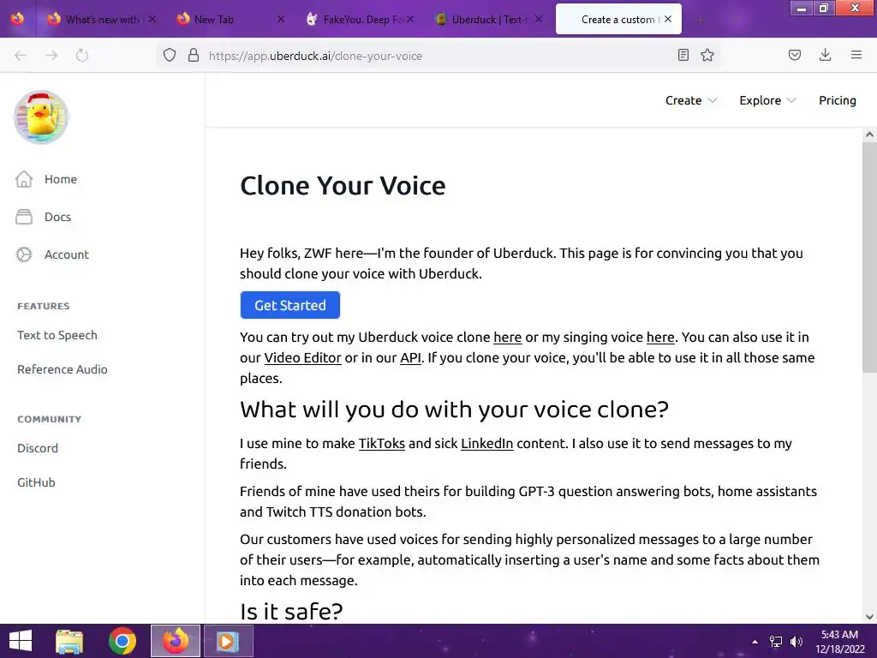Open the Pricing page
The width and height of the screenshot is (877, 658).
(x=838, y=100)
